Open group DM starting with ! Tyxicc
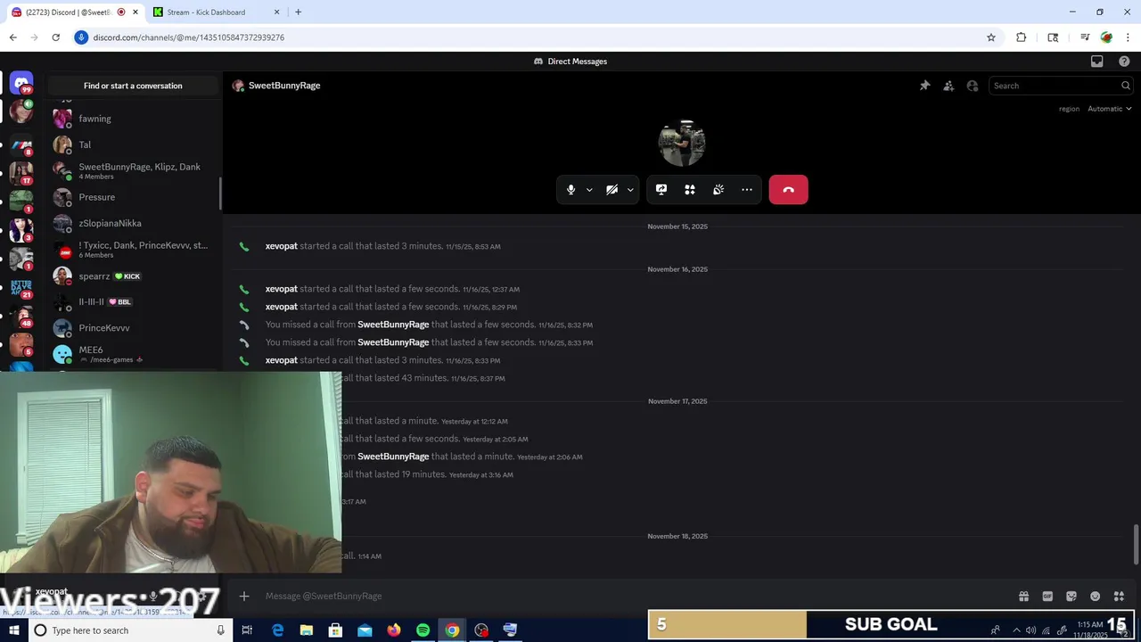This screenshot has width=1141, height=642. click(x=134, y=250)
